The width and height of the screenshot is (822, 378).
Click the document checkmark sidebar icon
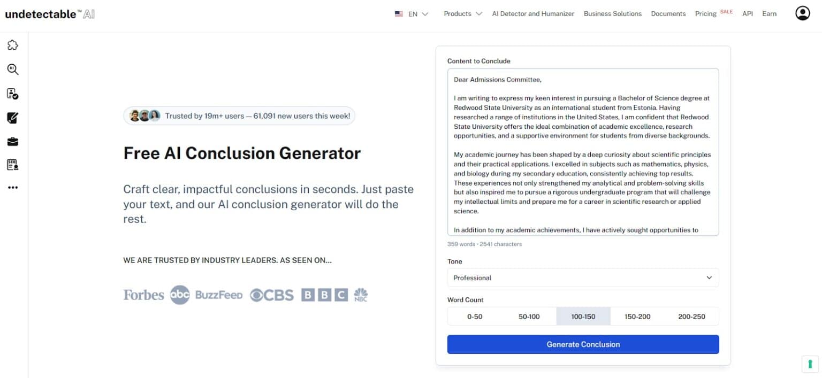point(13,94)
